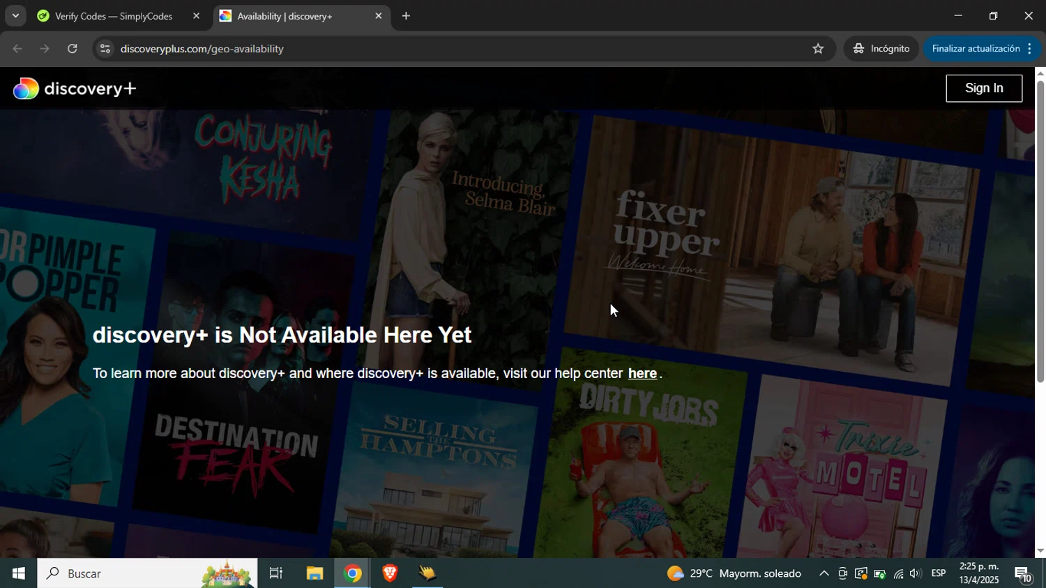Open Chrome menu next to Finalizar actualización
1046x588 pixels.
[1029, 49]
